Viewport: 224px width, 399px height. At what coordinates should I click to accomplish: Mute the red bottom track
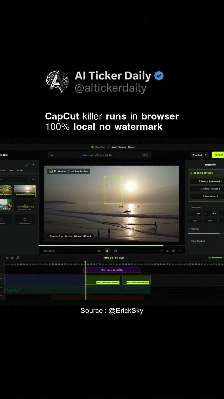click(x=2, y=296)
